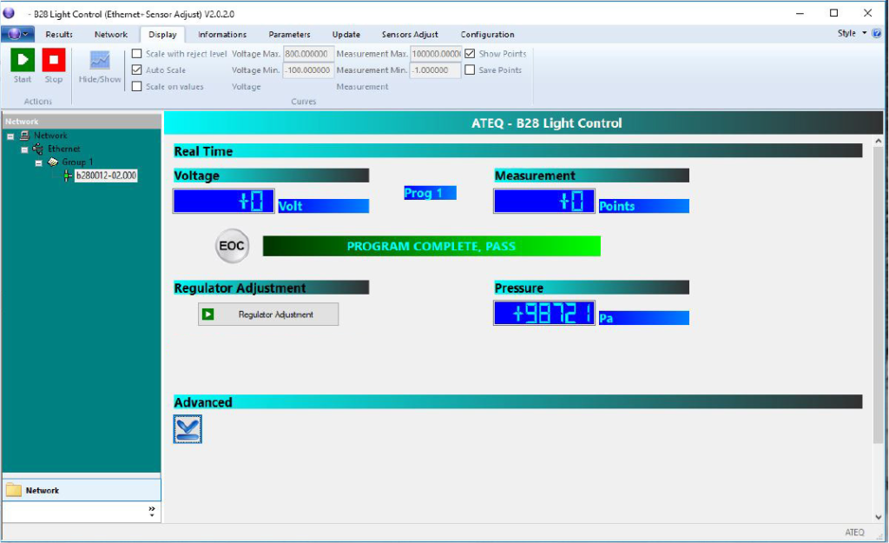This screenshot has width=889, height=543.
Task: Click the Regulator Adjustment button
Action: [268, 315]
